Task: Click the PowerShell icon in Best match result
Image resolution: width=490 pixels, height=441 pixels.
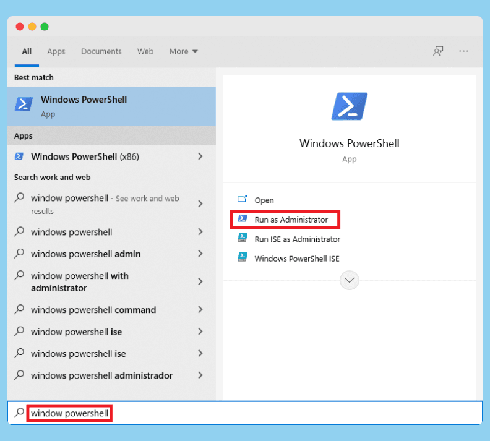Action: [x=24, y=104]
